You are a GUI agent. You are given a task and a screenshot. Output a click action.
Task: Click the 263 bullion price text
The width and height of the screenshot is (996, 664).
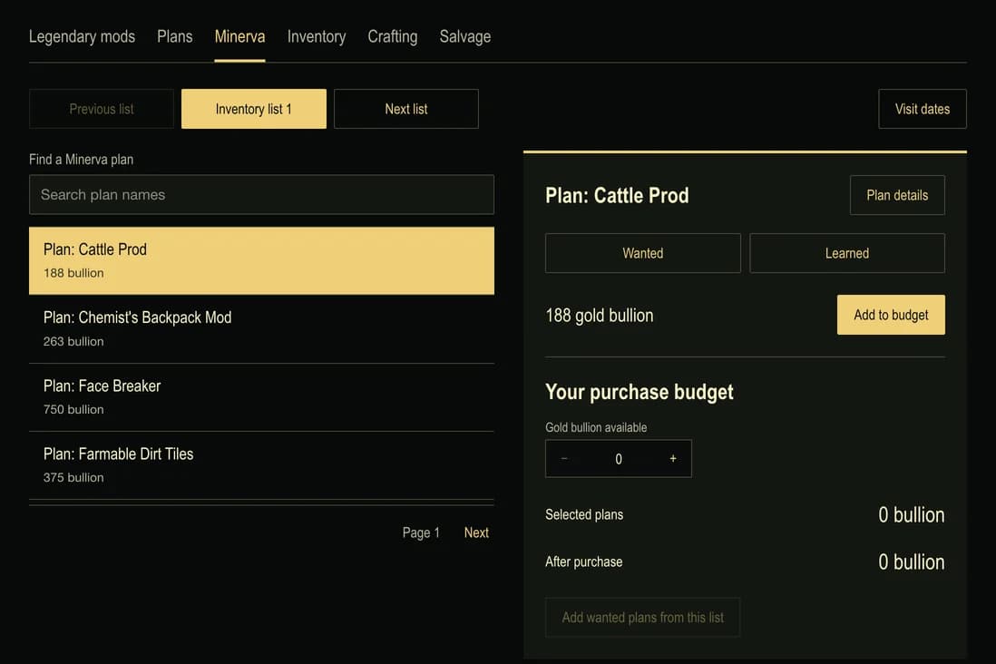[x=73, y=341]
